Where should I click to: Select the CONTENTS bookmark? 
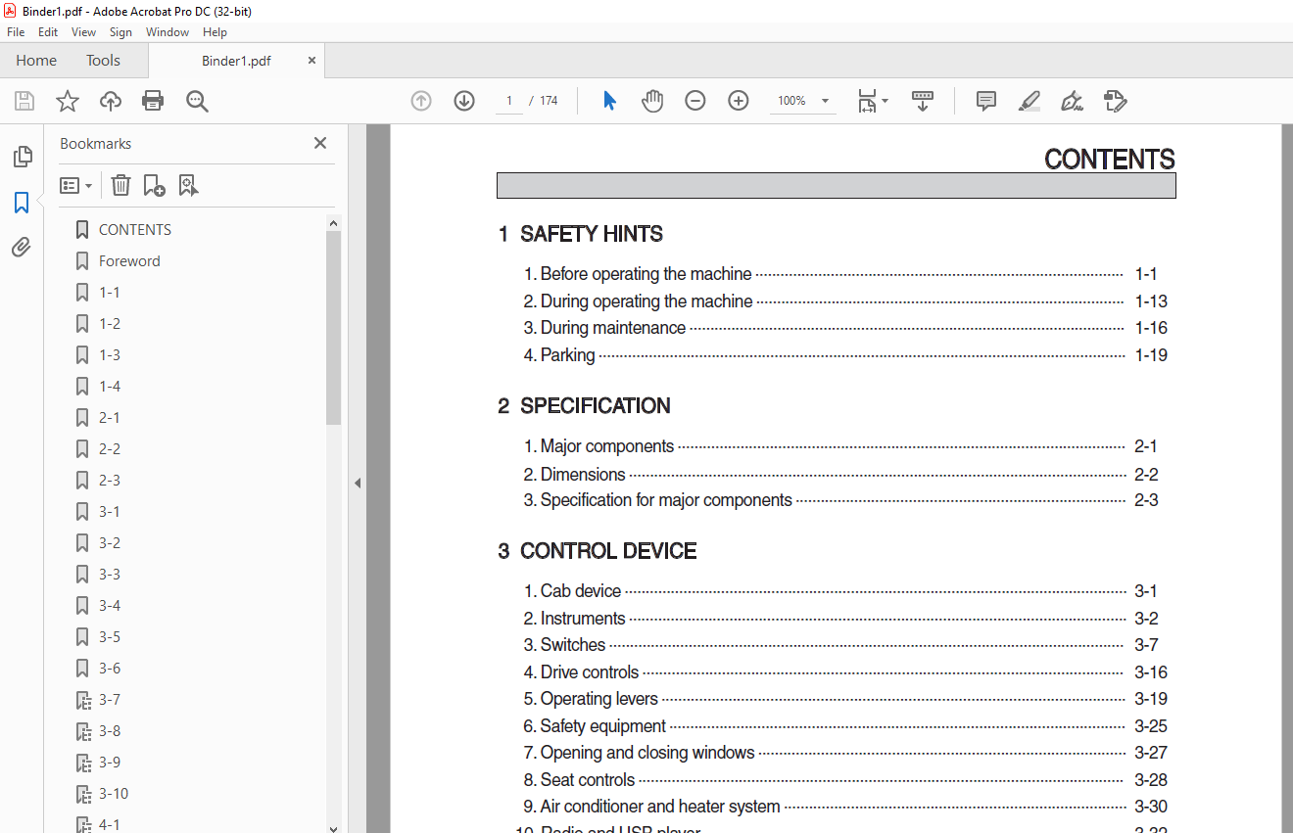(135, 230)
